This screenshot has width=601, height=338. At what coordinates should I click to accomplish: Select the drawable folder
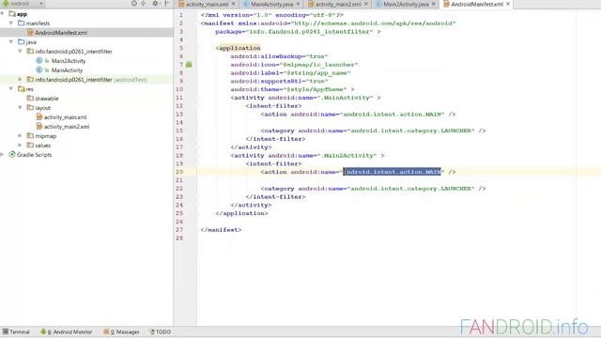(x=47, y=99)
